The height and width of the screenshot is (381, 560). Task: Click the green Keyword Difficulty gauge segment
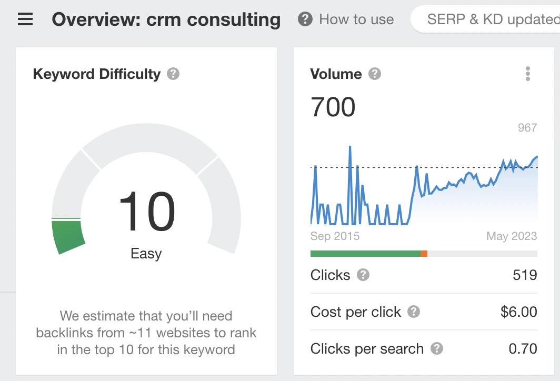[x=68, y=236]
